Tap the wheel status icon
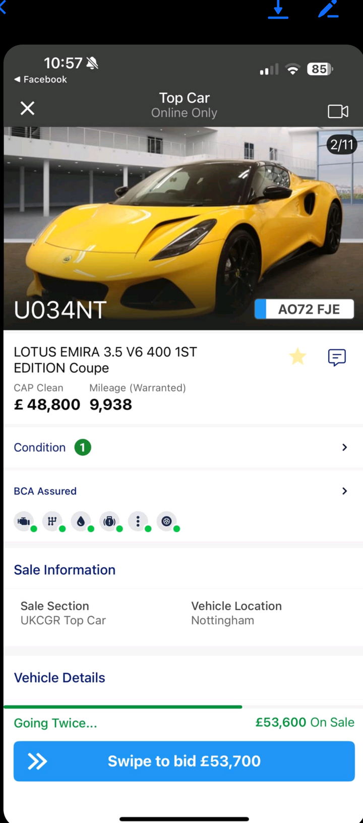363x823 pixels. (x=166, y=521)
